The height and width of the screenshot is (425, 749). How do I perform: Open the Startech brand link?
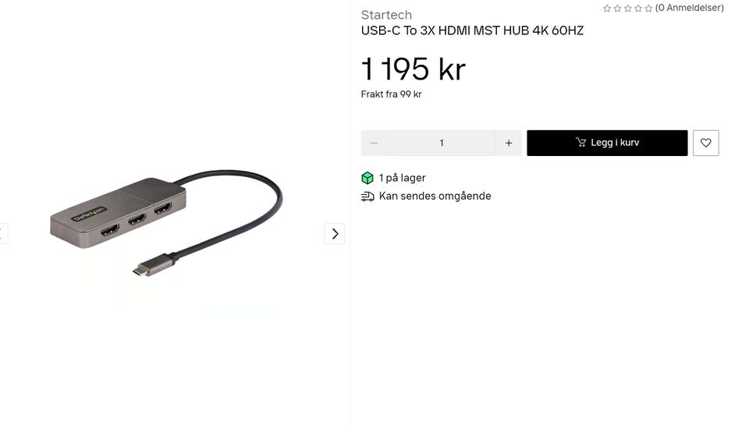pyautogui.click(x=386, y=15)
